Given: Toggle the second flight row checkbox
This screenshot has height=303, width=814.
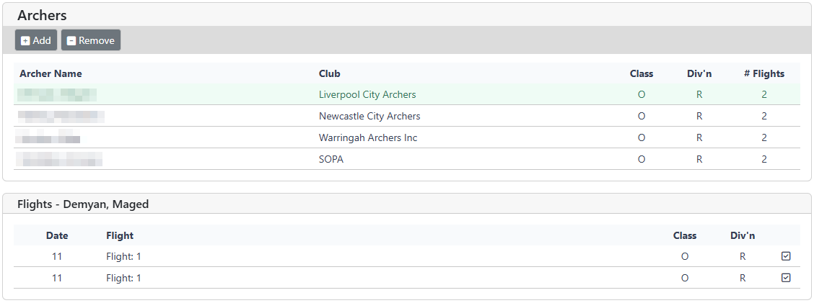Looking at the screenshot, I should click(x=786, y=278).
